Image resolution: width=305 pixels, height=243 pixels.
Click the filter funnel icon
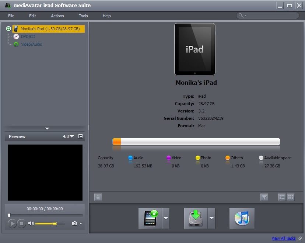264,197
